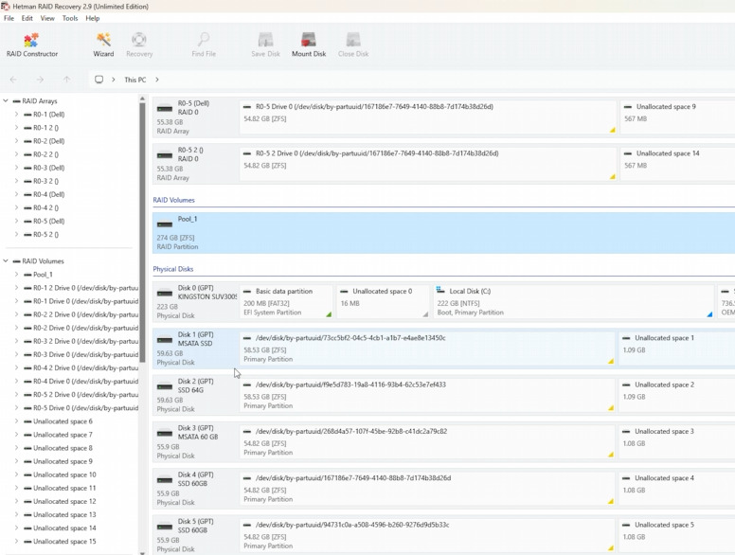Screen dimensions: 735x555
Task: Select Unallocated space 15 in tree
Action: [x=64, y=542]
